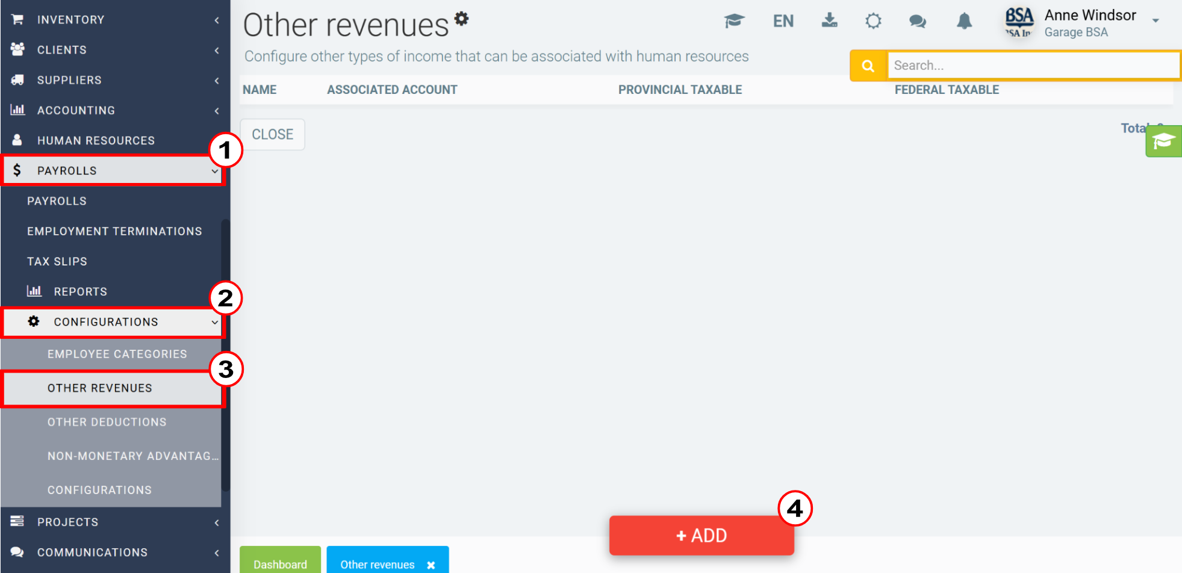Click the Payrolls dollar sign icon
This screenshot has height=573, width=1182.
point(17,170)
